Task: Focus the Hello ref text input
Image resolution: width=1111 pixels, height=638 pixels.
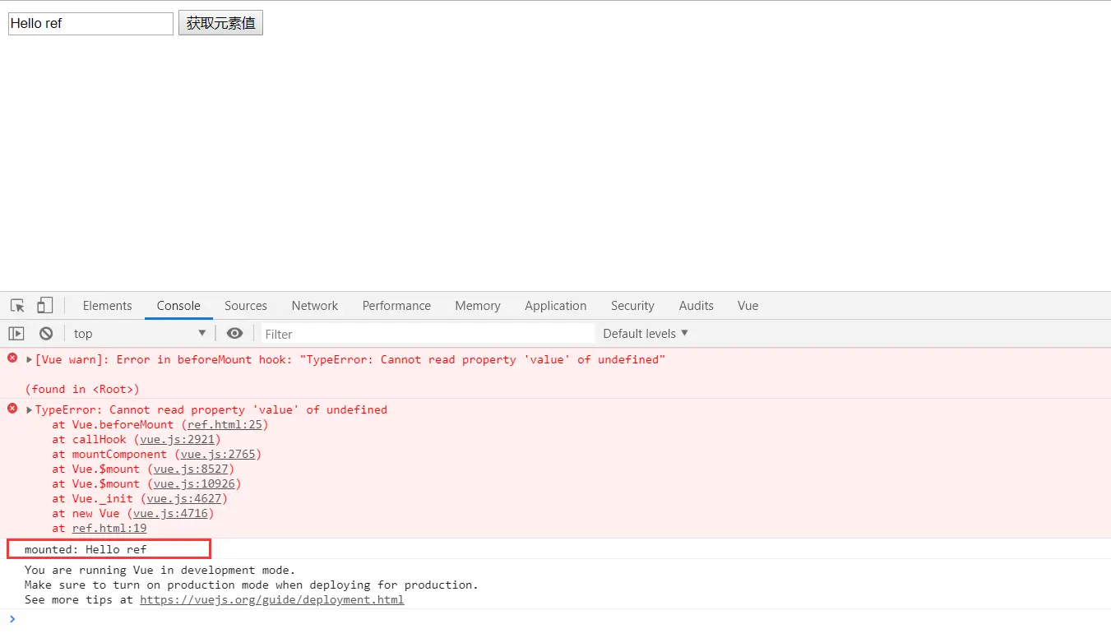Action: coord(90,23)
